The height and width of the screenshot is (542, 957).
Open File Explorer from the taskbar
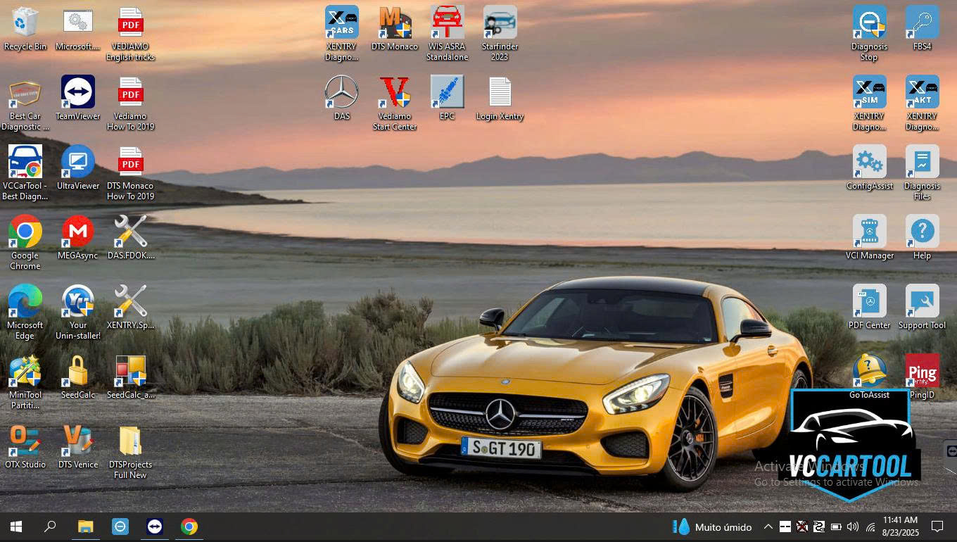click(85, 527)
